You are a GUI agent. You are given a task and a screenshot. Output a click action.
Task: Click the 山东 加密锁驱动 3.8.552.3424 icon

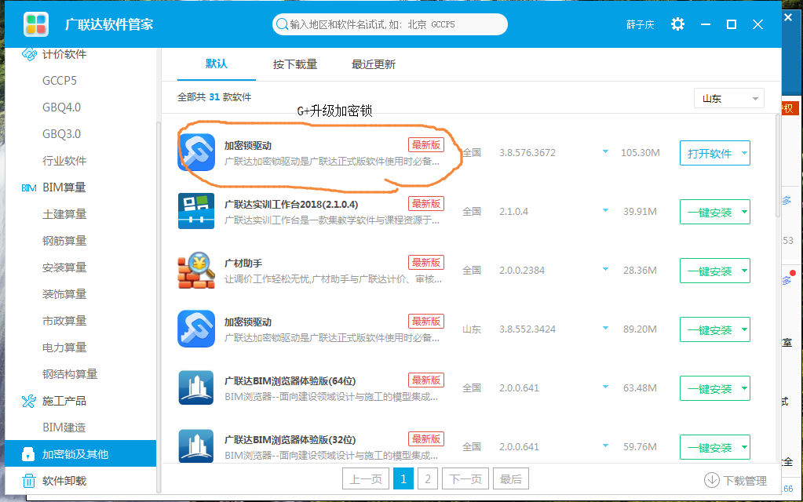coord(196,329)
